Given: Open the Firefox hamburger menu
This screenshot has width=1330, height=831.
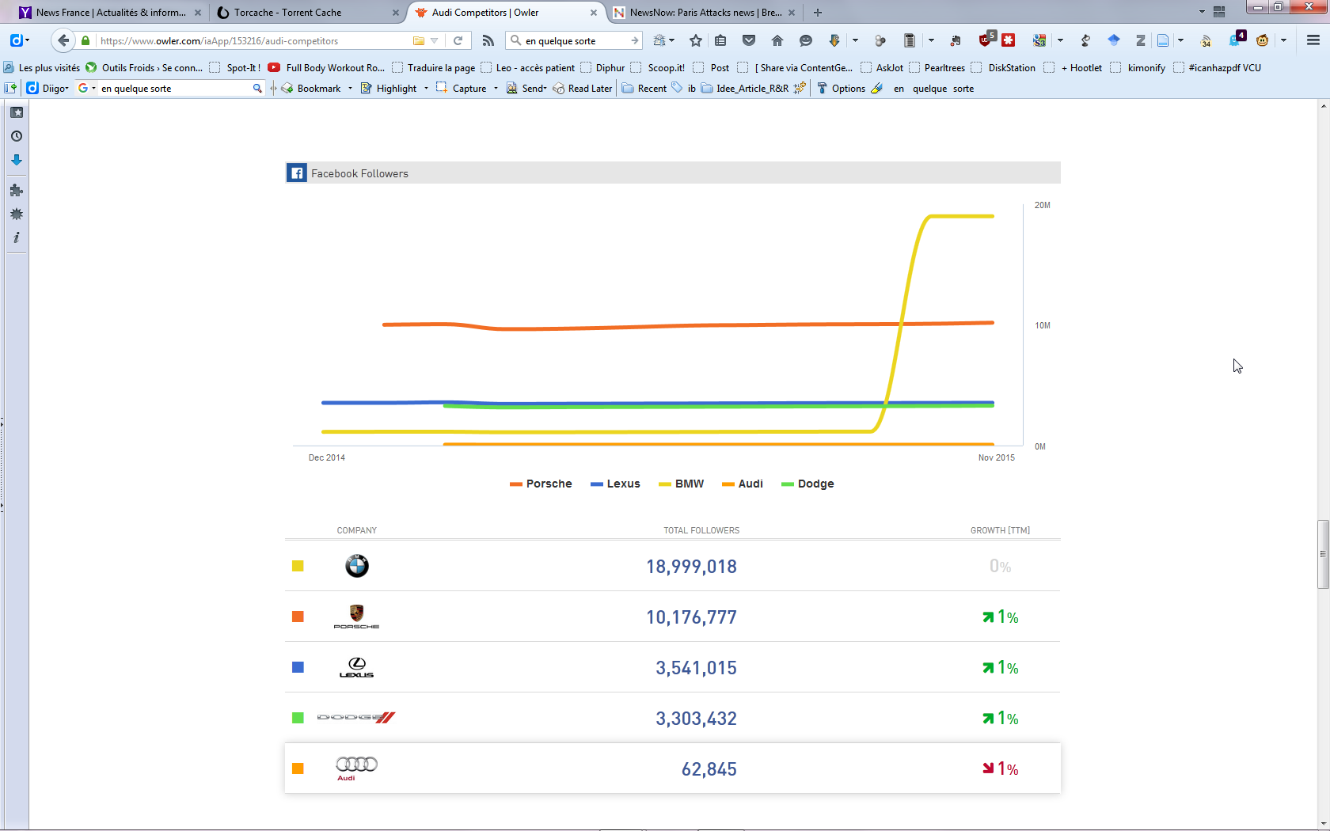Looking at the screenshot, I should (1313, 40).
